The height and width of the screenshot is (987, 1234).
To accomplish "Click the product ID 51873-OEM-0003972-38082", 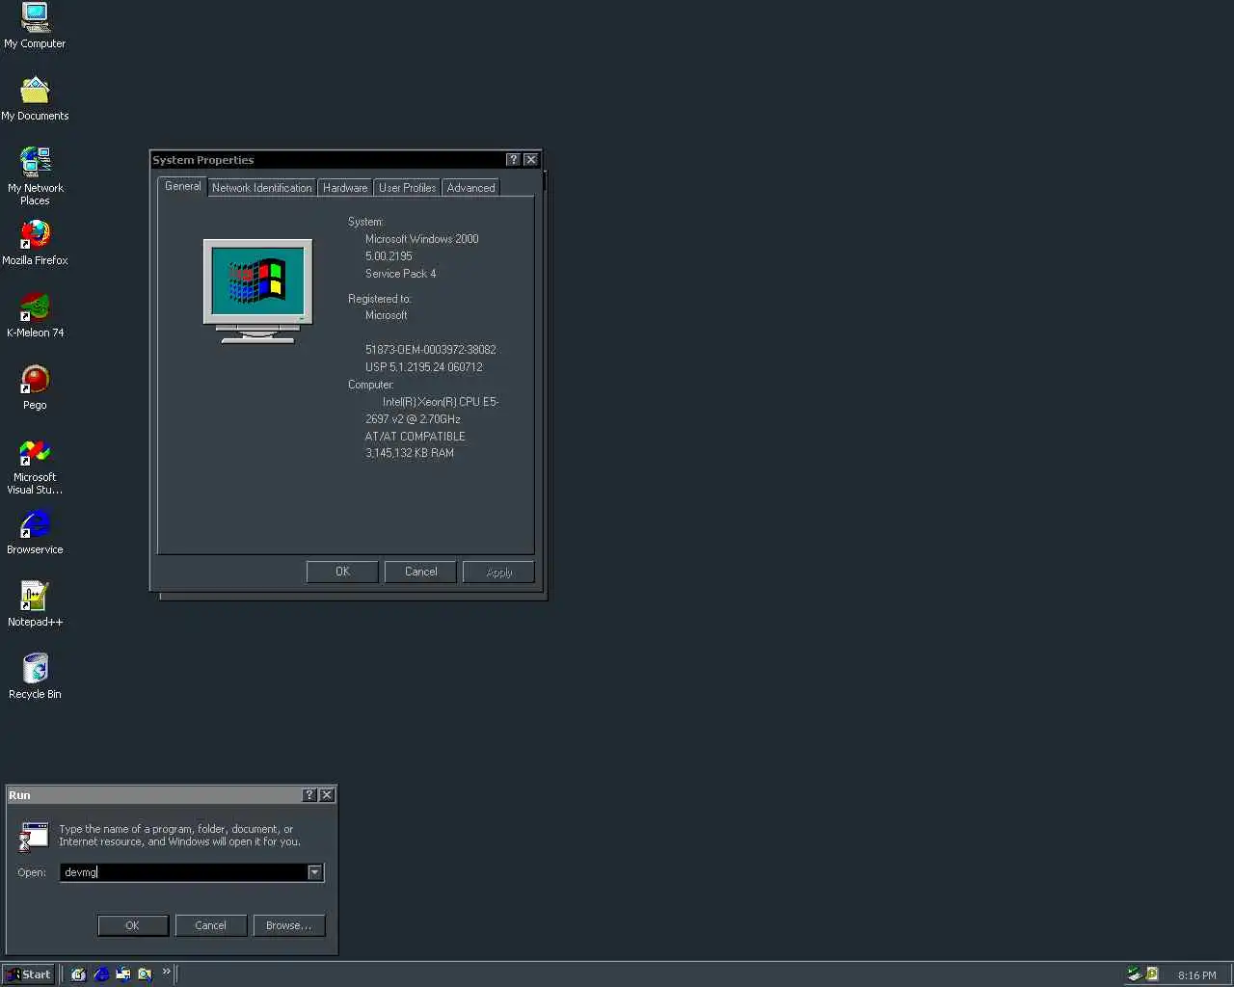I will [x=430, y=350].
